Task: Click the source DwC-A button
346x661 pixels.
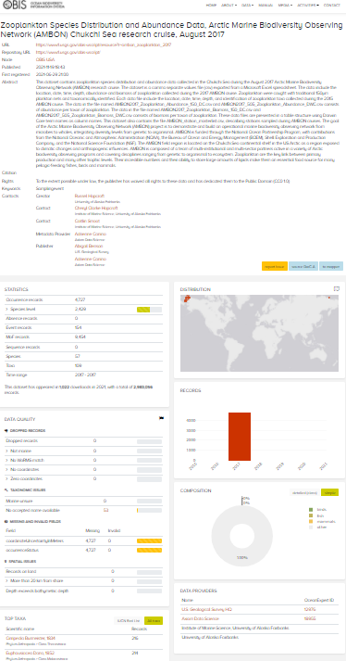Action: [x=303, y=266]
